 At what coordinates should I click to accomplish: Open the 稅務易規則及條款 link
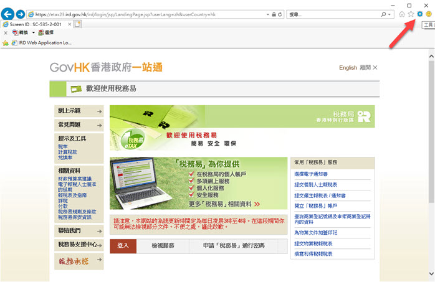pyautogui.click(x=77, y=212)
